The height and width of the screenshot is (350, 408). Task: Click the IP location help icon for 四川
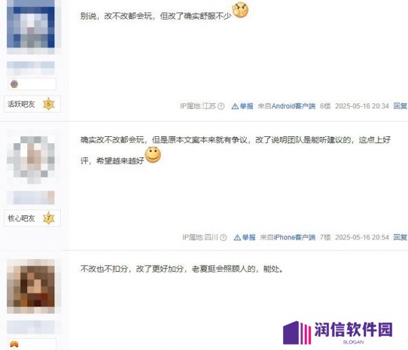[x=224, y=238]
